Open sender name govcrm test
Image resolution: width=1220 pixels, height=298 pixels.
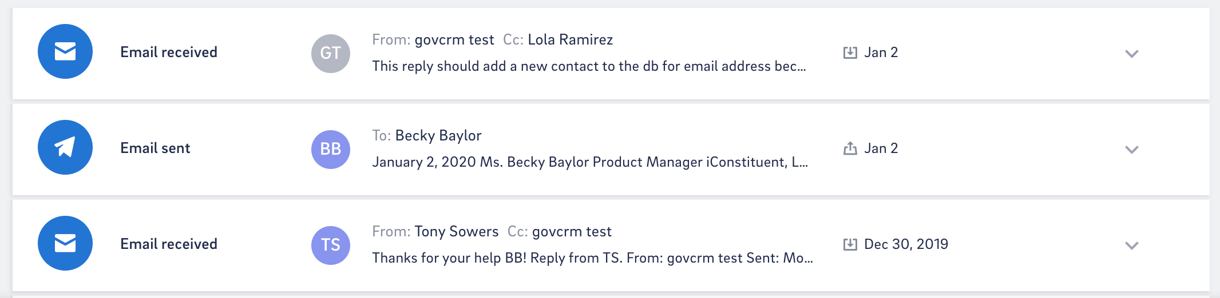(x=454, y=39)
